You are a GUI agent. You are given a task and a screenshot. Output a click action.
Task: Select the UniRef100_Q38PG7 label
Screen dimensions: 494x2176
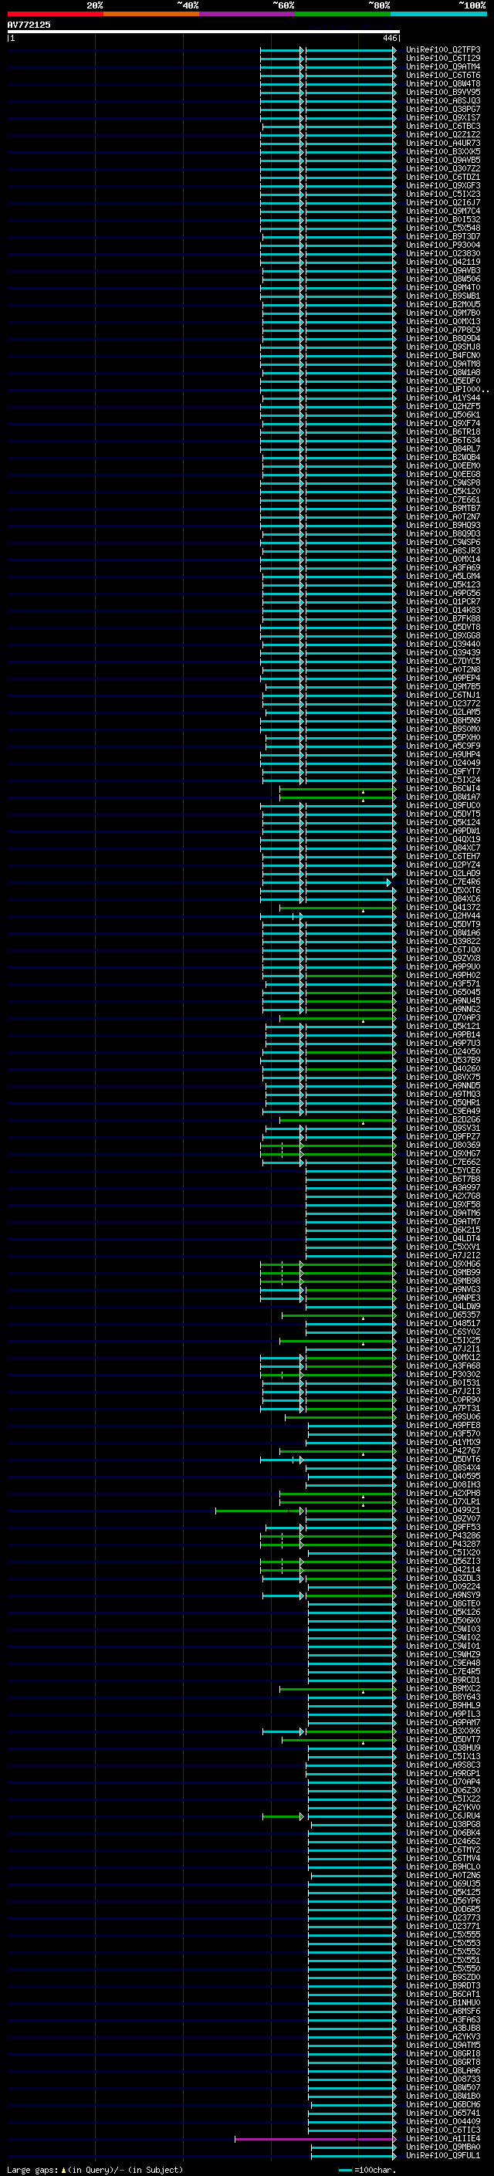[x=443, y=109]
